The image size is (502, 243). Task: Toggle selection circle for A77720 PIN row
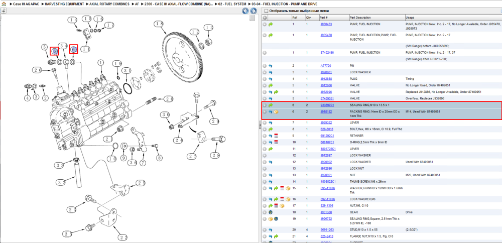pyautogui.click(x=265, y=66)
